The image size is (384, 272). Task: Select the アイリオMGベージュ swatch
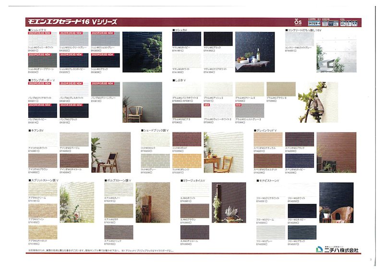point(74,139)
